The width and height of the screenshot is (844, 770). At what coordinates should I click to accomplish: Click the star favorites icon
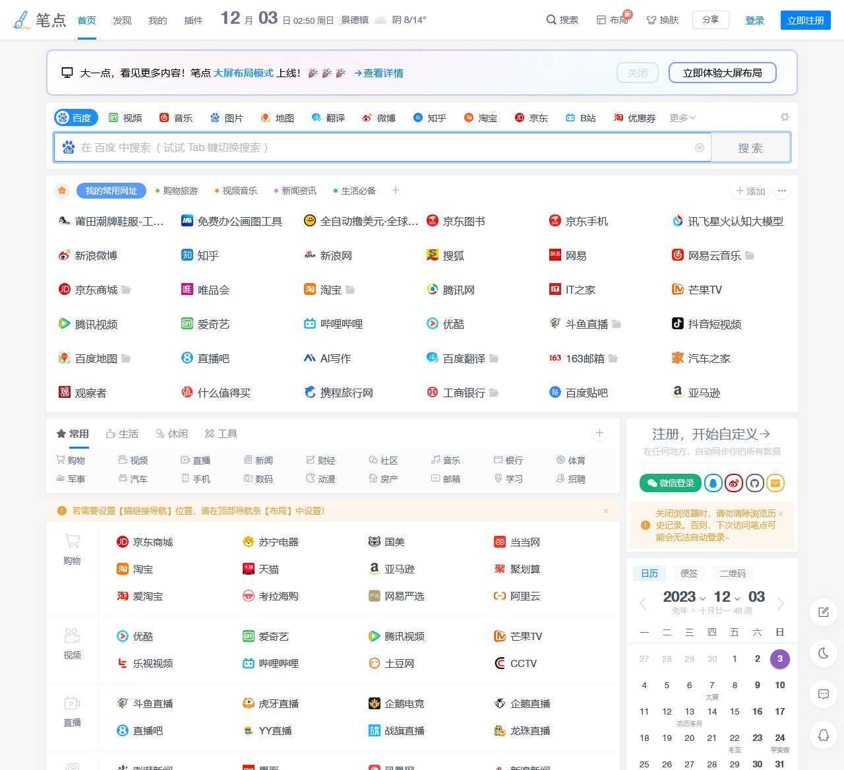pyautogui.click(x=62, y=191)
